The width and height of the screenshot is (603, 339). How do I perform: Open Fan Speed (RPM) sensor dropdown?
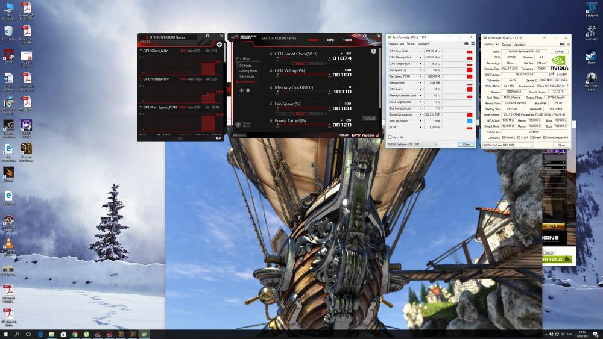click(x=420, y=76)
